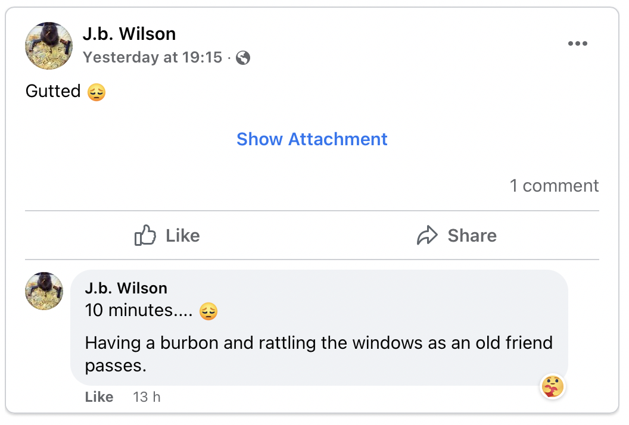Screen dimensions: 629x425
Task: Expand the post via Show Attachment
Action: 312,139
